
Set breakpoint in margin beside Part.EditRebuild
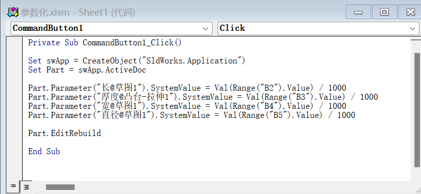tap(15, 133)
